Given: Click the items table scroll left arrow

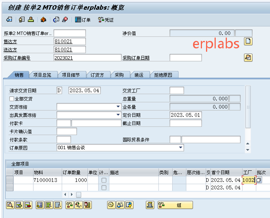Looking at the screenshot, I should [65, 195].
